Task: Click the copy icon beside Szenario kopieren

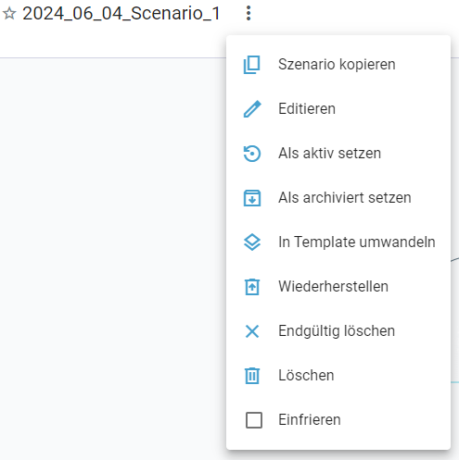Action: tap(252, 65)
